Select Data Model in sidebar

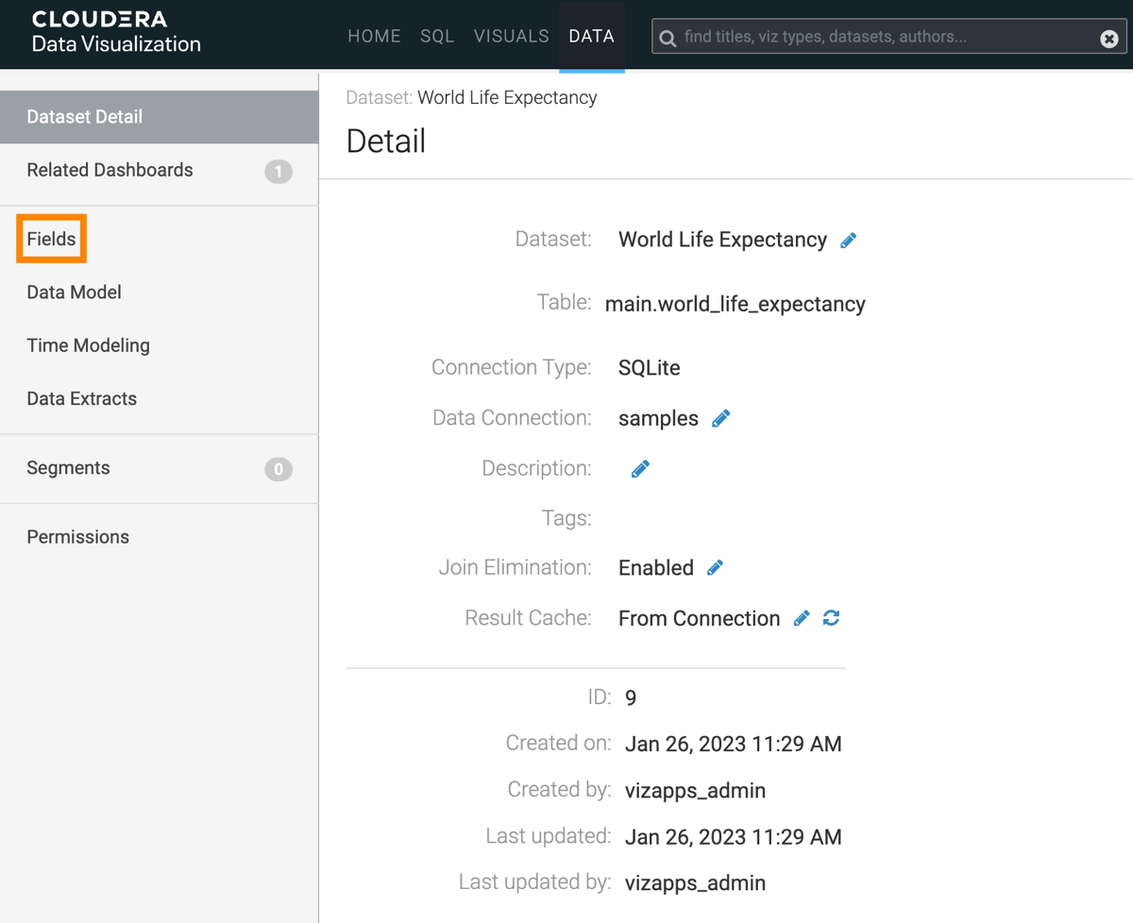74,293
